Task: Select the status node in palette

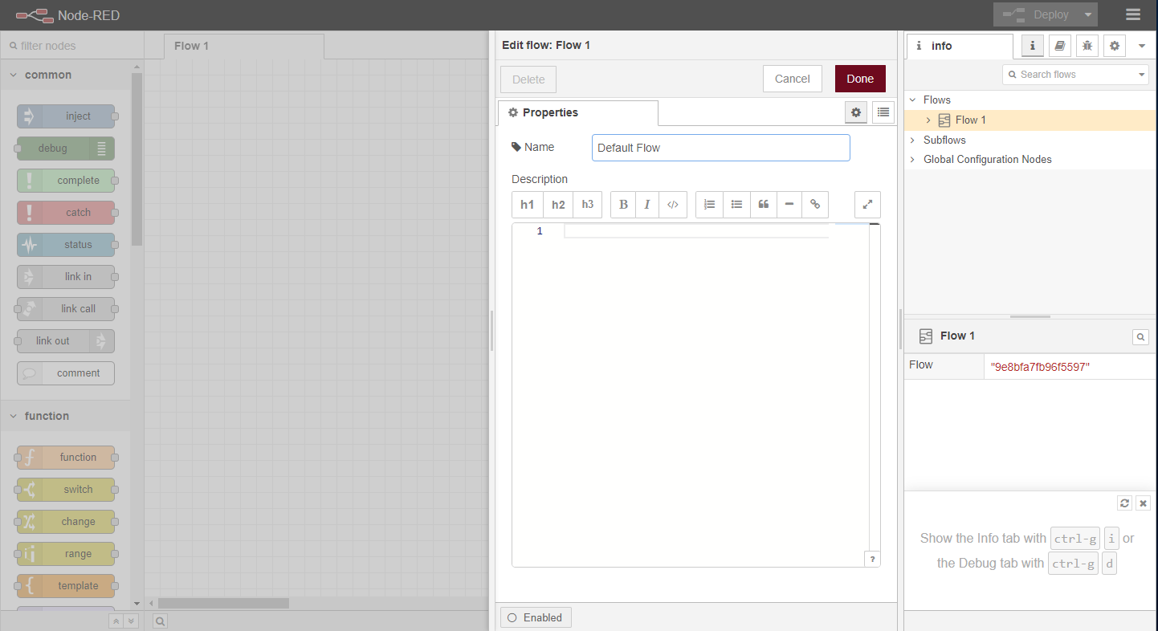Action: (66, 245)
